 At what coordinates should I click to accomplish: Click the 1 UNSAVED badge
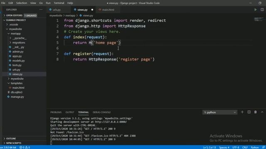pos(30,16)
